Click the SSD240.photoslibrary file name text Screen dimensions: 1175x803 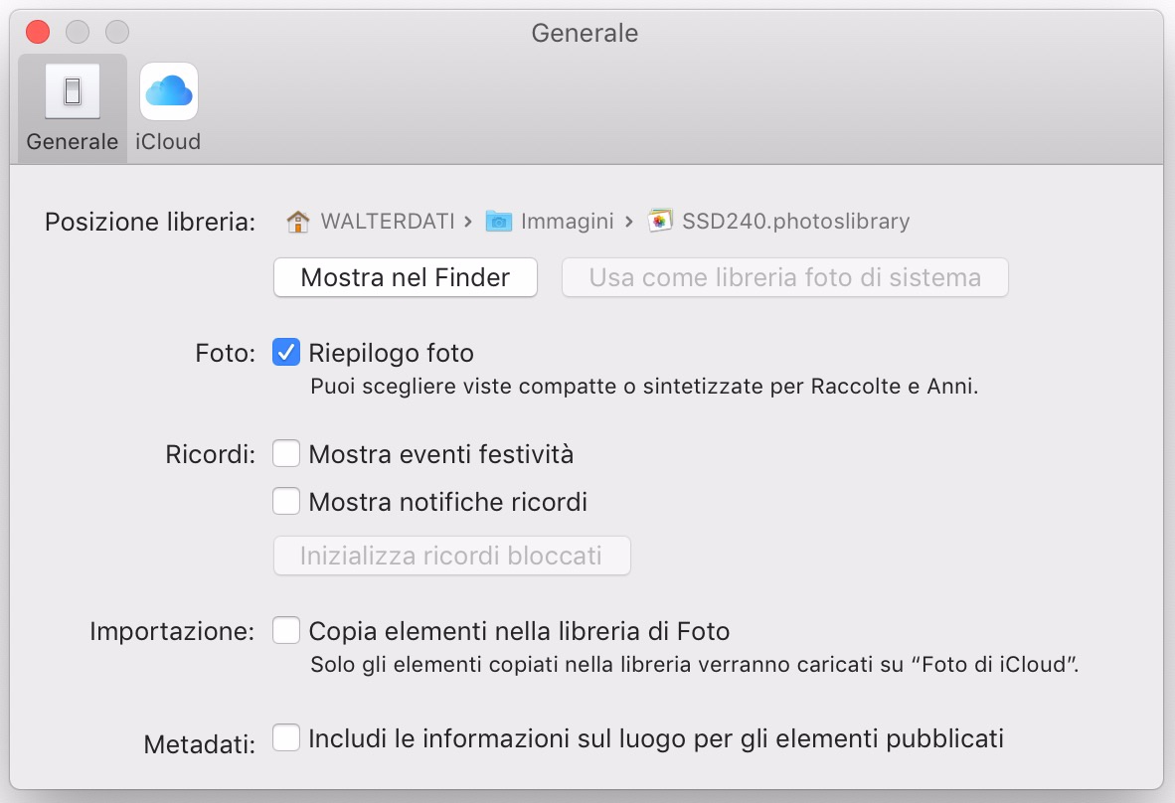(x=795, y=222)
